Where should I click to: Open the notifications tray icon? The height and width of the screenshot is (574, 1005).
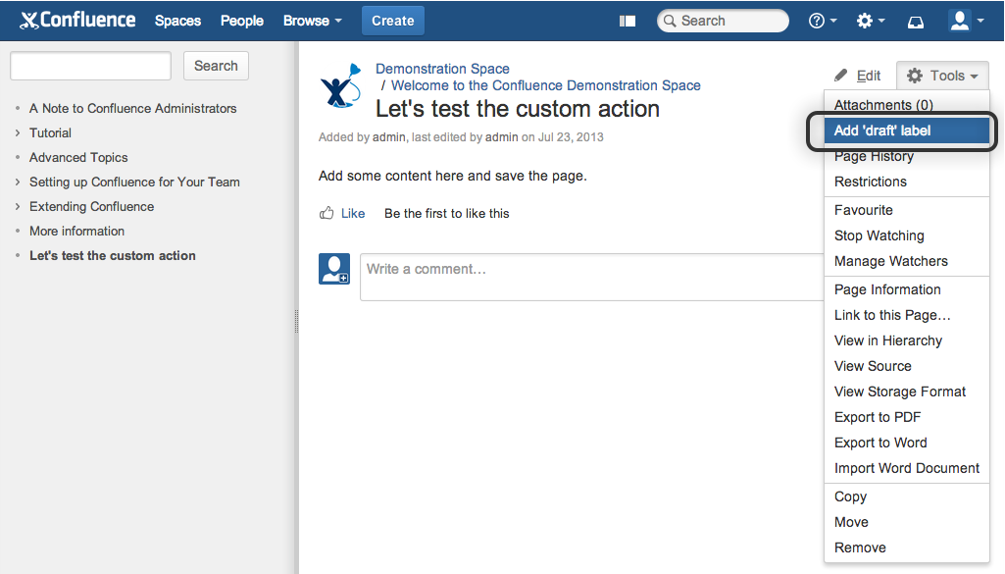pyautogui.click(x=916, y=21)
